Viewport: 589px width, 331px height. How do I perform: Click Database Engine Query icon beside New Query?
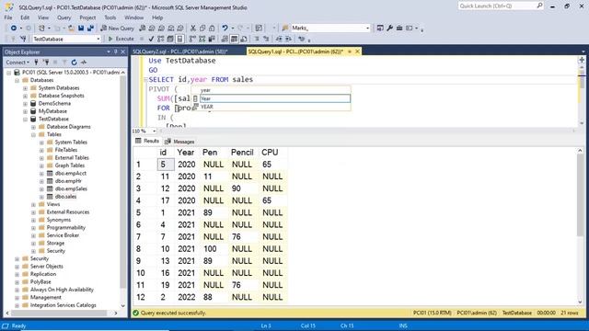pos(143,29)
